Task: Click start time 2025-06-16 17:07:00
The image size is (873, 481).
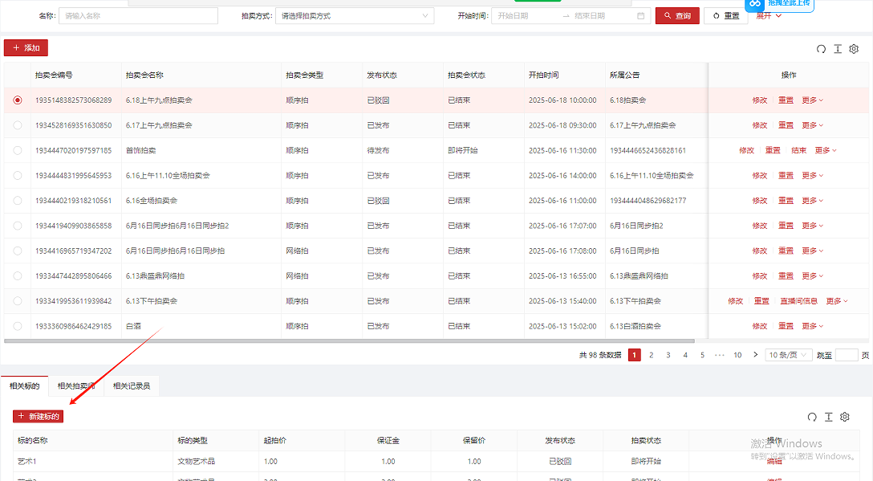Action: (x=562, y=226)
